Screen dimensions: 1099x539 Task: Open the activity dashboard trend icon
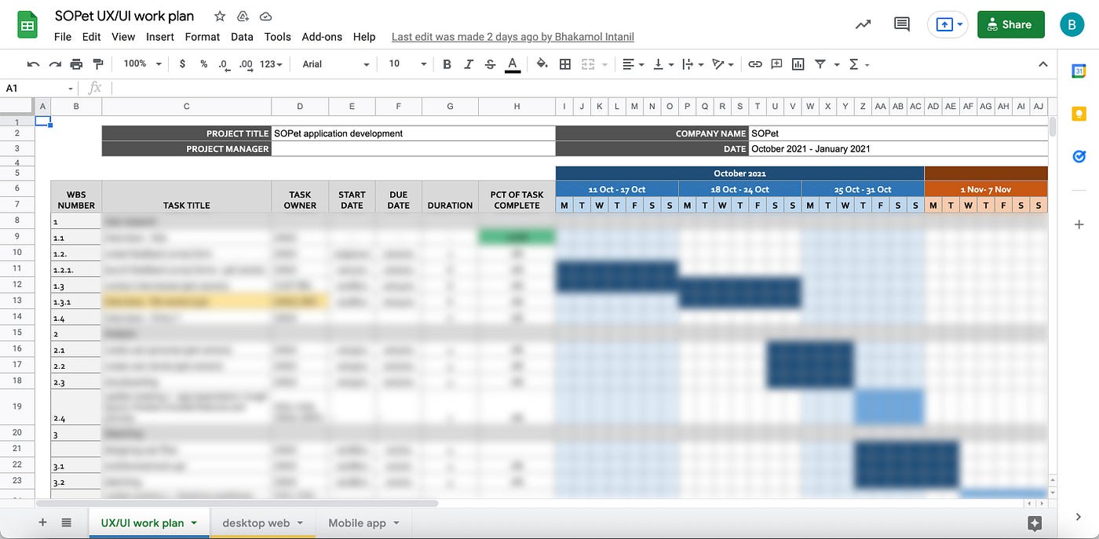pos(863,24)
